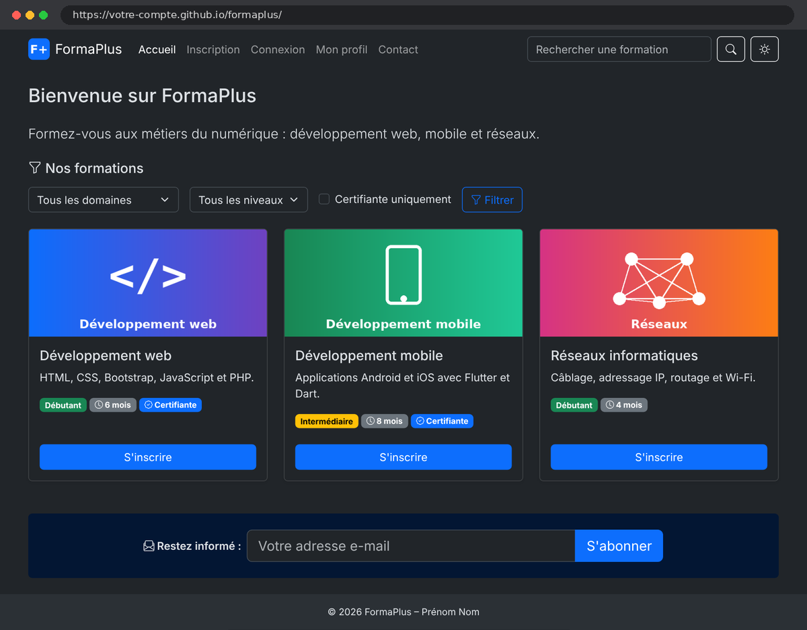Open the Tous les niveaux dropdown
Image resolution: width=807 pixels, height=630 pixels.
(249, 200)
